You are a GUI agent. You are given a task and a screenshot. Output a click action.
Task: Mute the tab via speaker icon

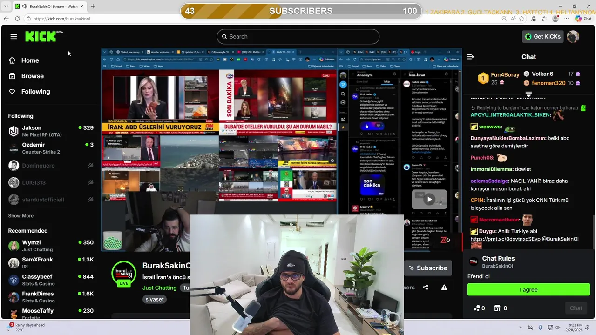[25, 6]
